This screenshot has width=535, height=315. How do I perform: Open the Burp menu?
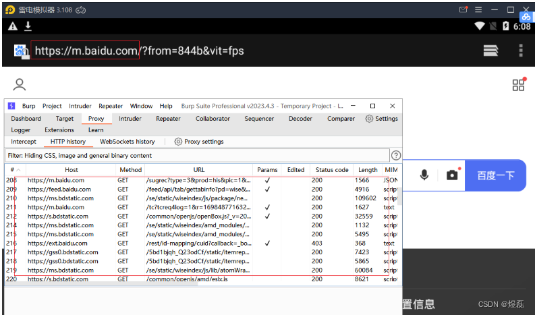(x=28, y=106)
